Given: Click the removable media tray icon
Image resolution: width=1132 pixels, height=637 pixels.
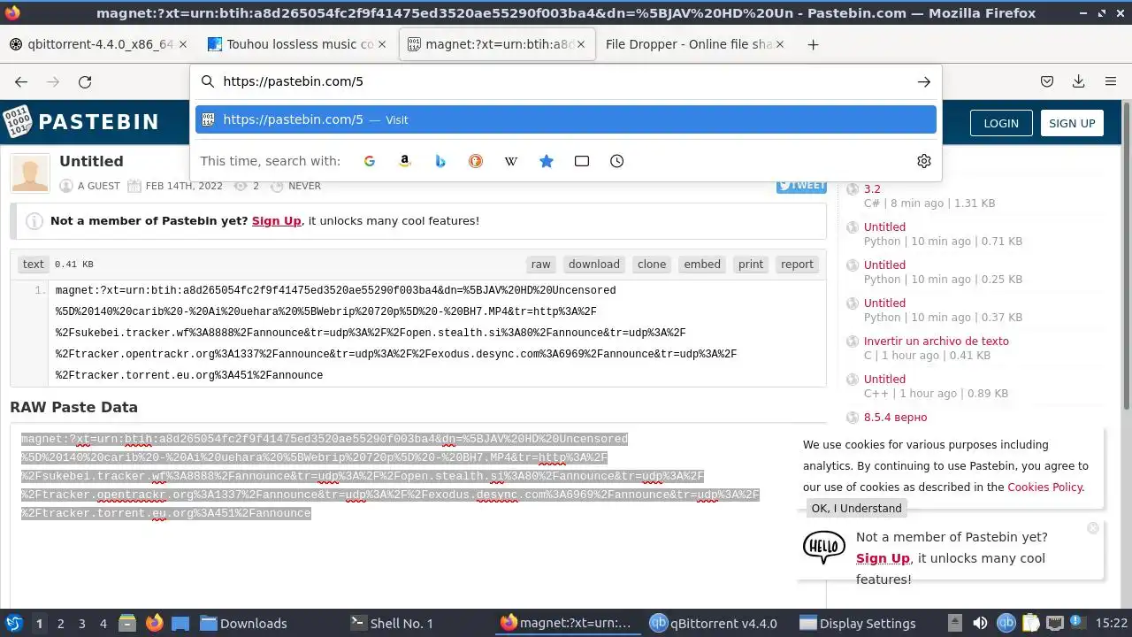Looking at the screenshot, I should pos(954,623).
